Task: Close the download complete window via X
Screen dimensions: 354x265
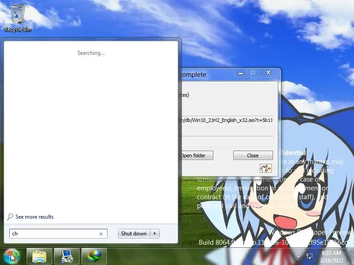Action: click(268, 73)
